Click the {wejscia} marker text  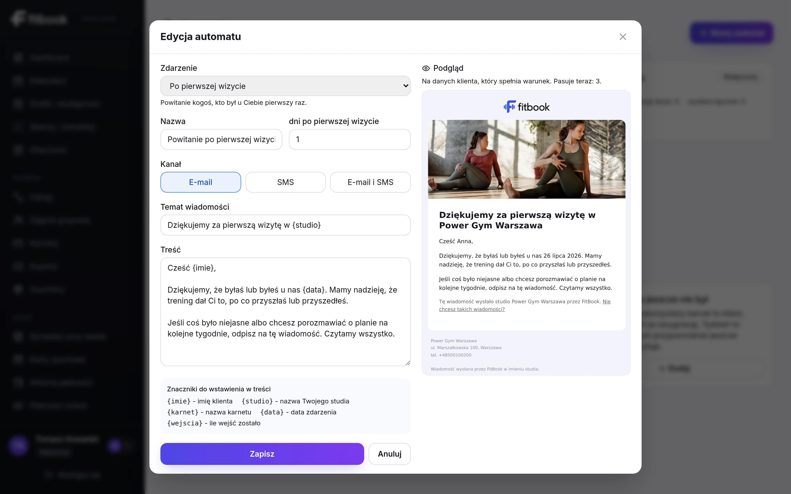pos(185,423)
